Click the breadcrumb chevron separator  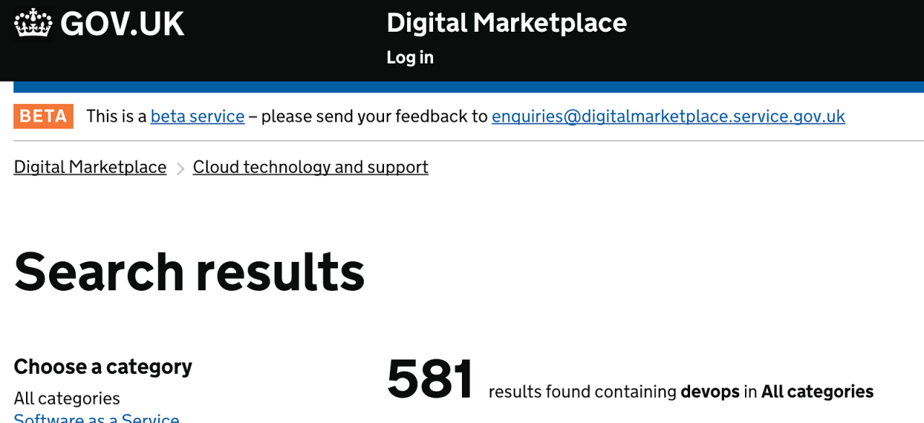[180, 168]
